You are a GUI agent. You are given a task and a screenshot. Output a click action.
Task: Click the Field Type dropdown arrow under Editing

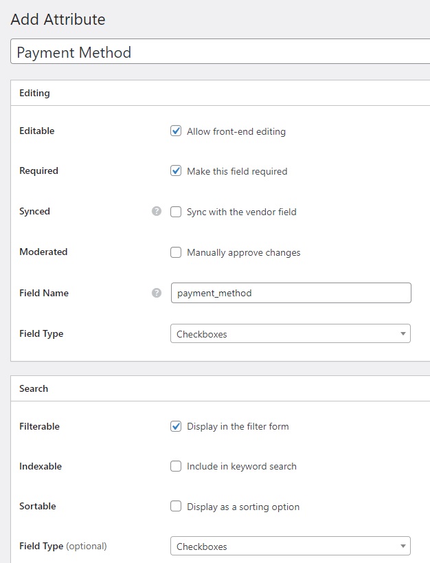tap(402, 333)
